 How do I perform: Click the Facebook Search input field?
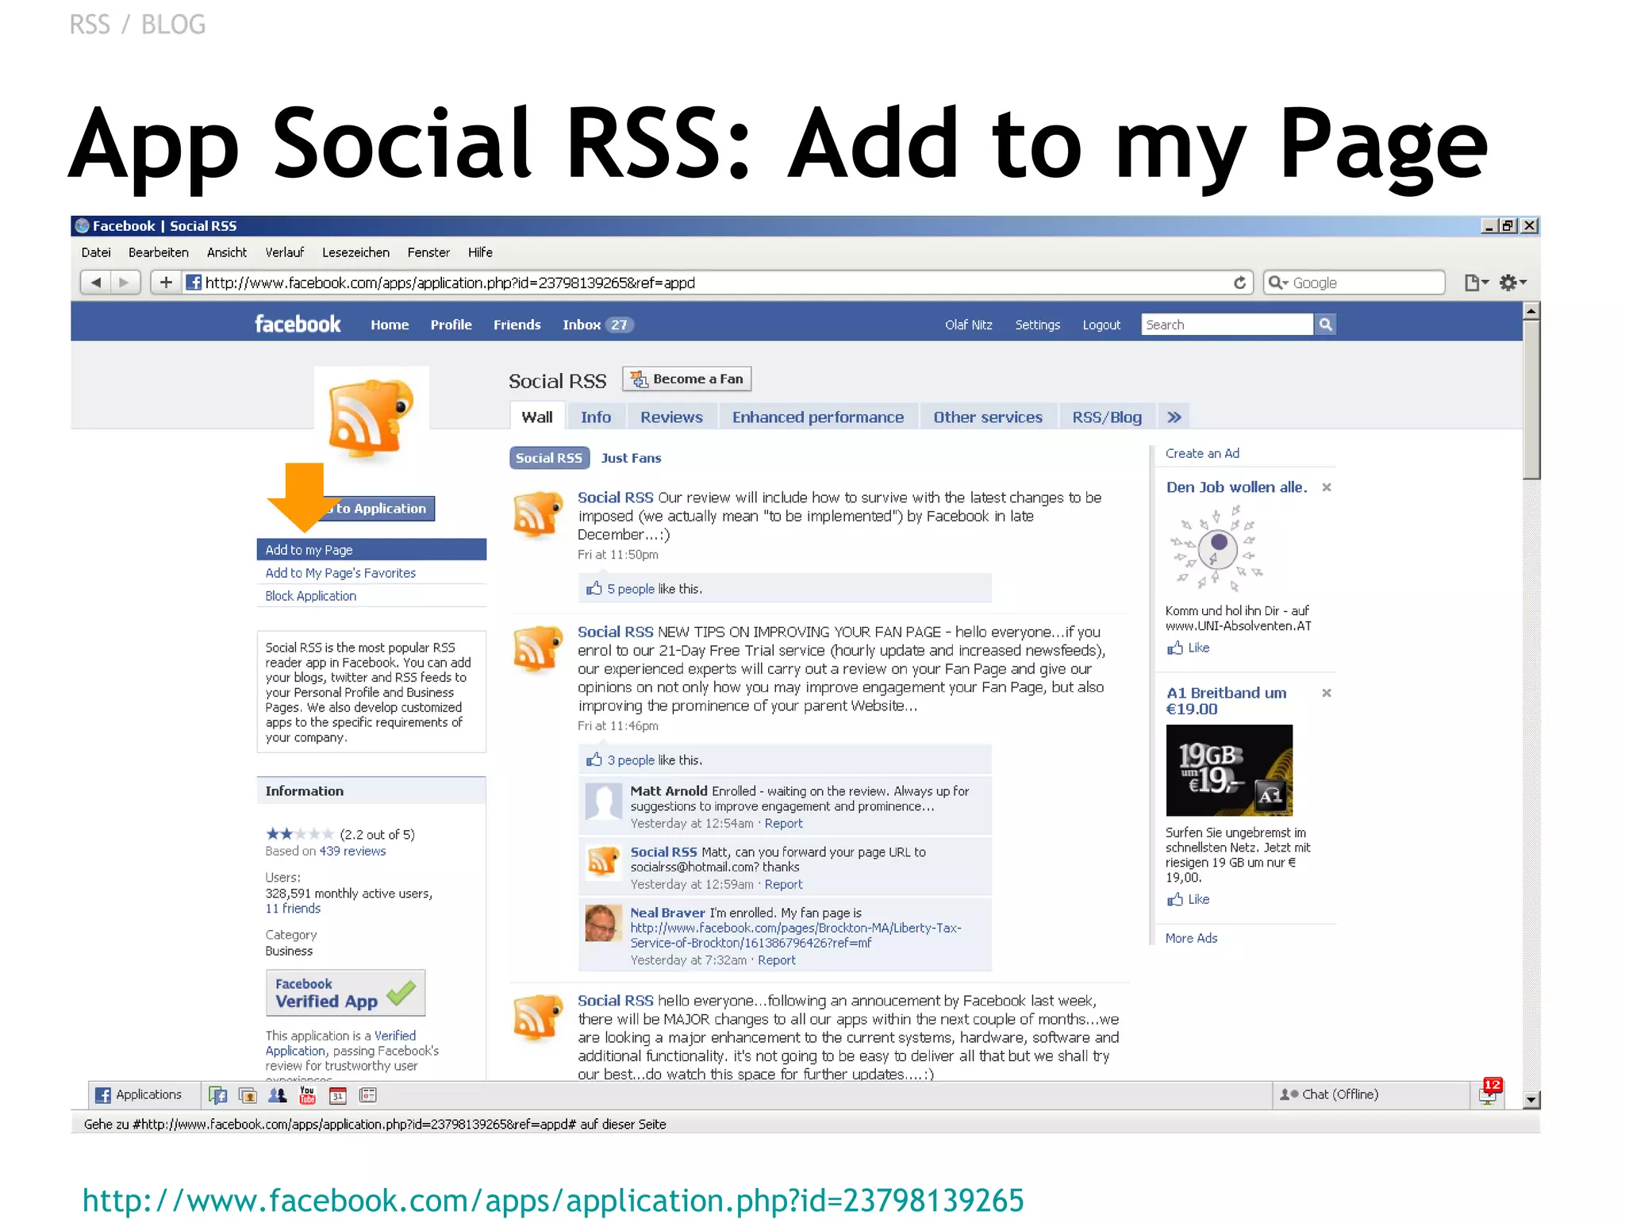coord(1227,325)
